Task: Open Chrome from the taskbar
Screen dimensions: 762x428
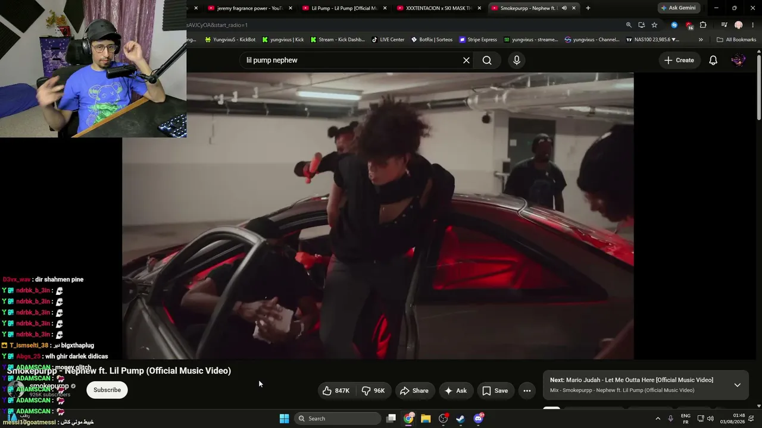Action: [408, 418]
